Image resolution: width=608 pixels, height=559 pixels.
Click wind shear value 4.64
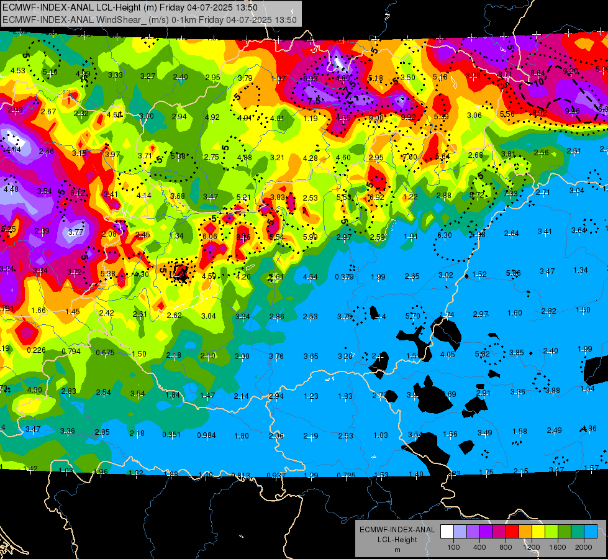click(13, 149)
